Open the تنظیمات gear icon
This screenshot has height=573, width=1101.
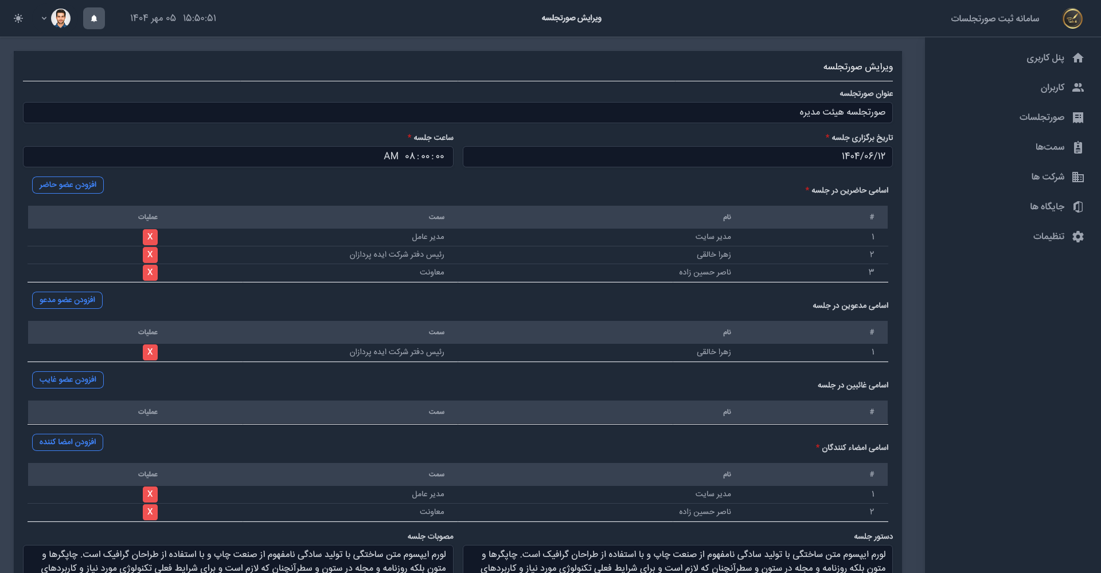[x=1077, y=237]
